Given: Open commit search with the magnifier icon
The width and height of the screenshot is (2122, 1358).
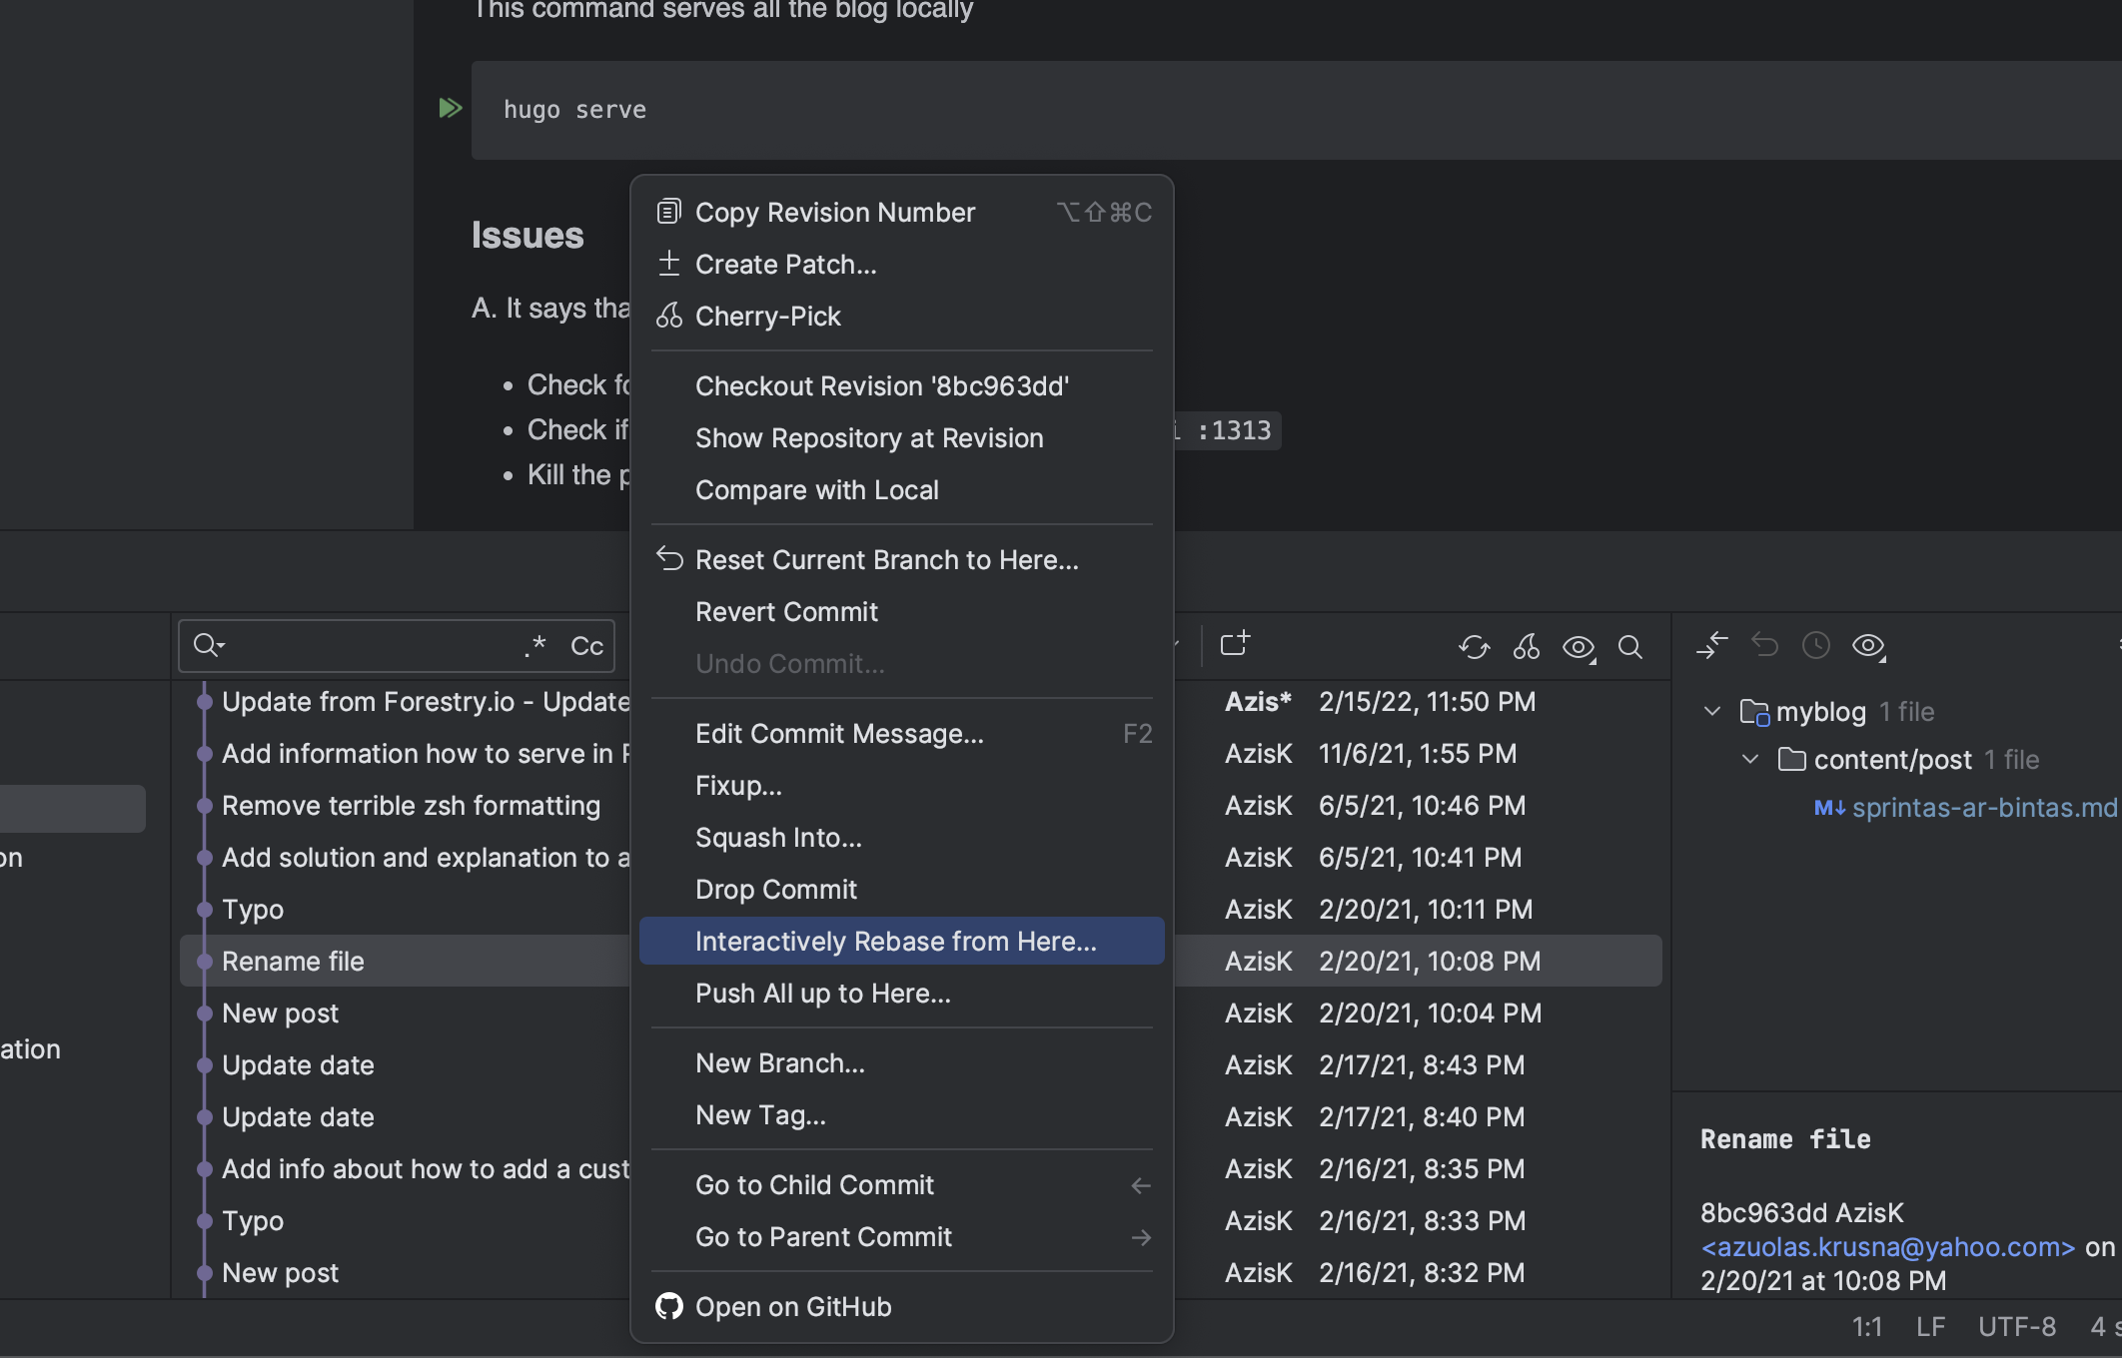Looking at the screenshot, I should tap(1629, 647).
